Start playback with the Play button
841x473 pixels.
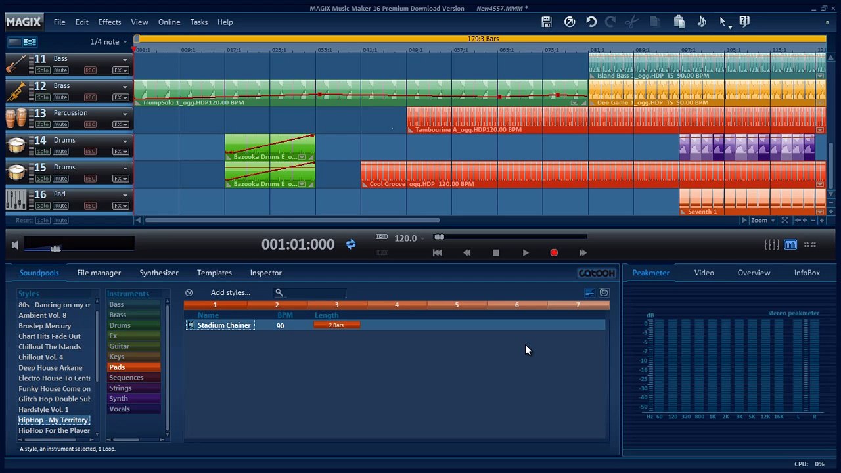526,252
